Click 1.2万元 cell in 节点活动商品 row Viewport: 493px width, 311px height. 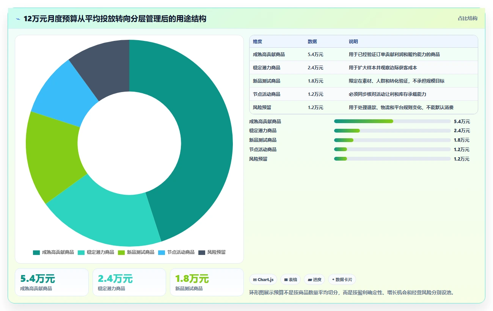[x=316, y=94]
